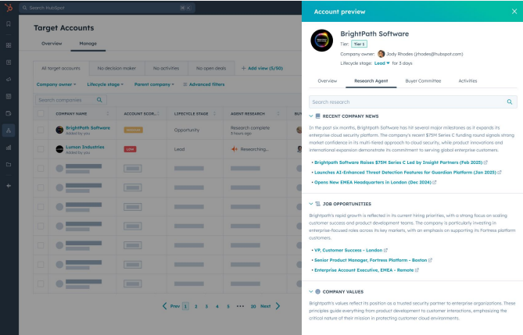
Task: Collapse the Recent Company News section
Action: (310, 116)
